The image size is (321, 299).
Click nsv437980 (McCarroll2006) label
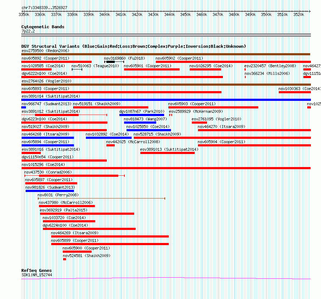pyautogui.click(x=66, y=202)
